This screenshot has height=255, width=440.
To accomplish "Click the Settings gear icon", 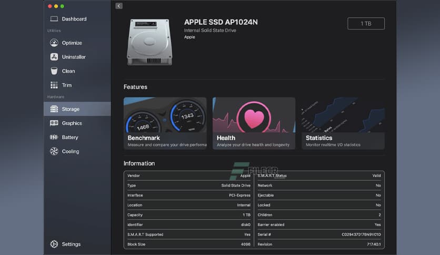I will [54, 244].
